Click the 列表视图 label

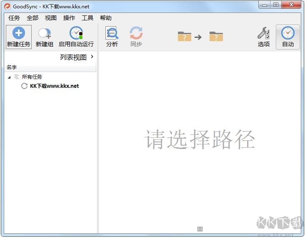pos(73,57)
